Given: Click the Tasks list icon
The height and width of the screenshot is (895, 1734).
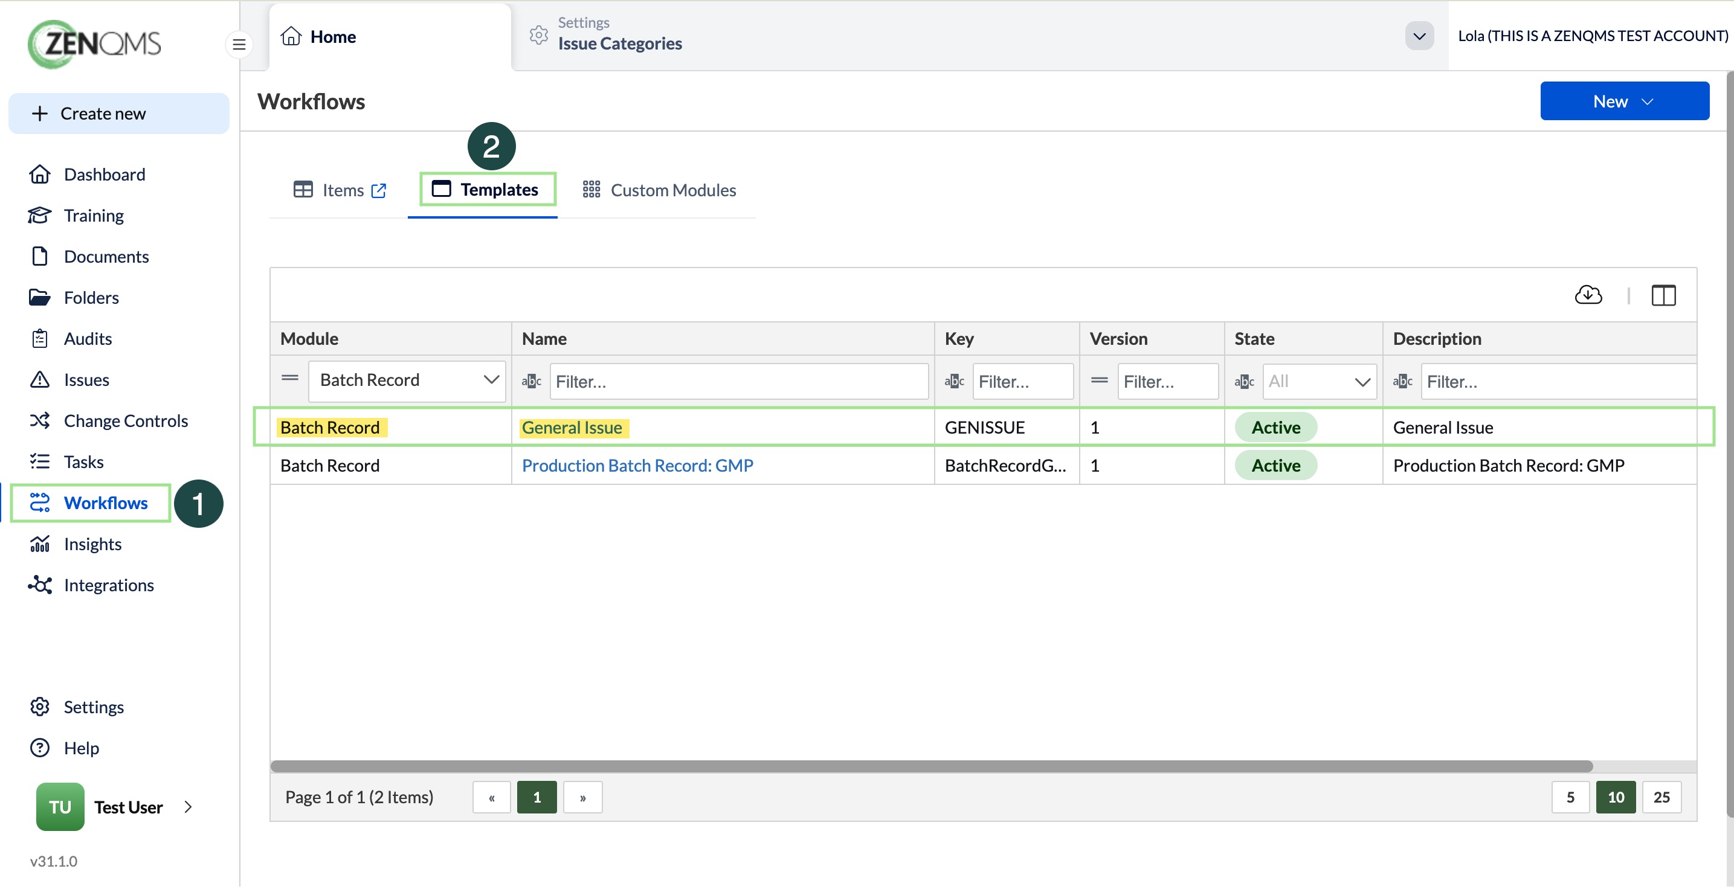Looking at the screenshot, I should (40, 461).
